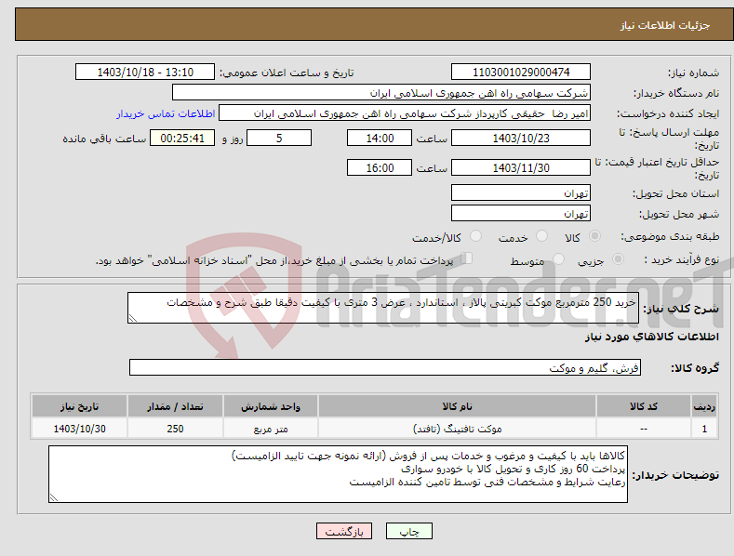Screen dimensions: 734x556
Task: Select the کالا radio button
Action: click(594, 236)
